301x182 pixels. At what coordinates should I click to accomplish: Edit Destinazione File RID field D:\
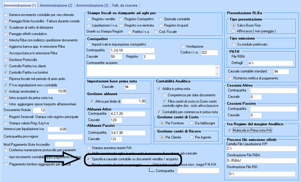pyautogui.click(x=262, y=174)
